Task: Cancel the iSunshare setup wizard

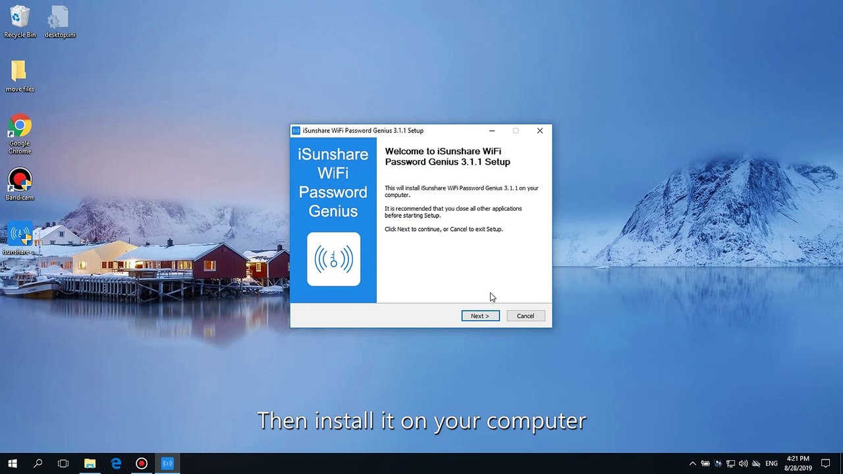Action: 526,316
